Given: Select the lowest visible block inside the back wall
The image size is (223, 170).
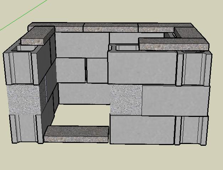Looking at the screenshot, I should 84,93.
